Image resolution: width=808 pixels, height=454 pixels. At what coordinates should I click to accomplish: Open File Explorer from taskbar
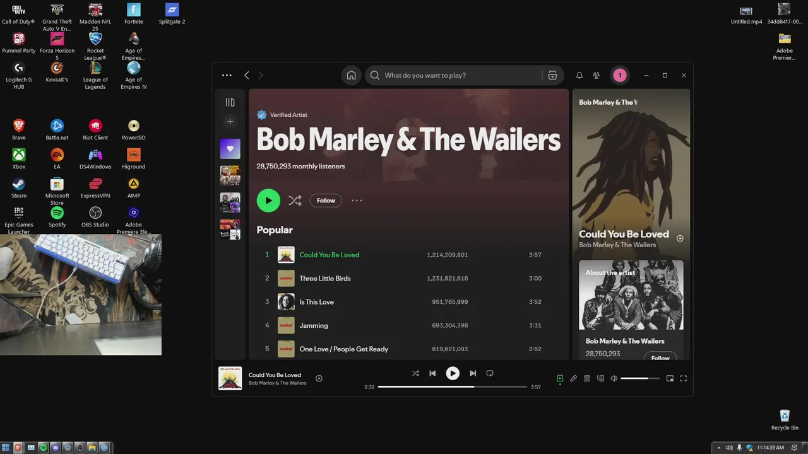click(92, 448)
